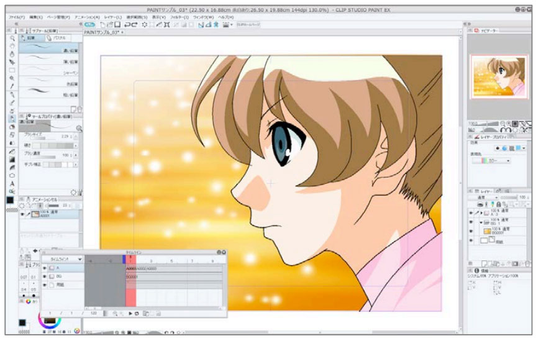Toggle visibility of layer A in timeline
536x341 pixels.
coord(45,268)
